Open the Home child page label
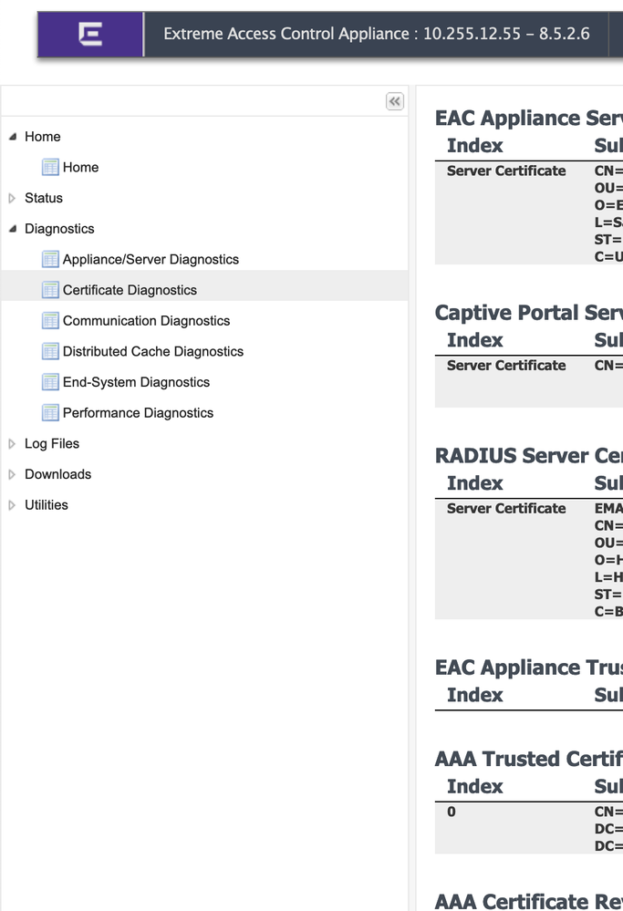Image resolution: width=623 pixels, height=911 pixels. coord(81,167)
